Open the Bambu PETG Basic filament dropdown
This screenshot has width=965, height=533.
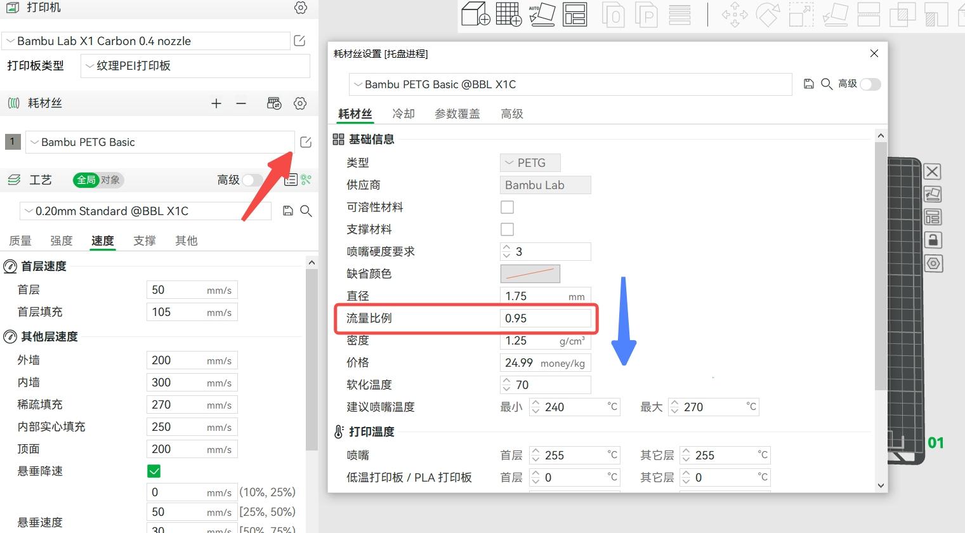tap(160, 142)
